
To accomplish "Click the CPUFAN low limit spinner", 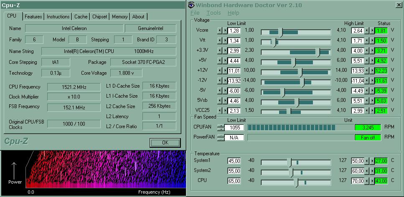I will 221,127.
